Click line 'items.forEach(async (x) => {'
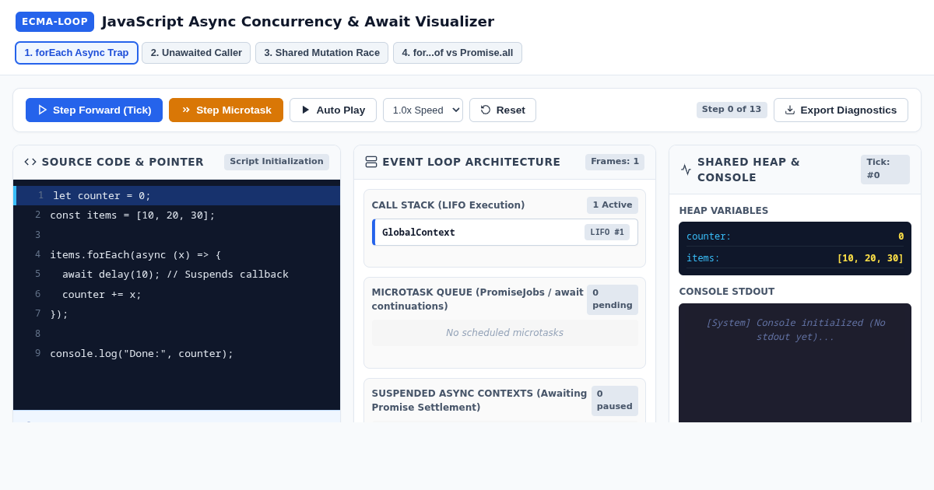 pos(177,254)
